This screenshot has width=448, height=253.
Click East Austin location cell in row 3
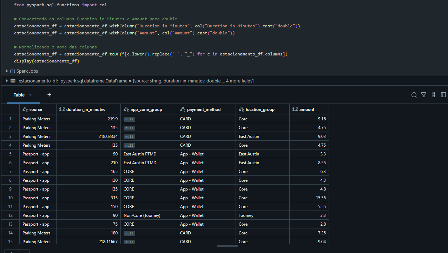pos(263,137)
